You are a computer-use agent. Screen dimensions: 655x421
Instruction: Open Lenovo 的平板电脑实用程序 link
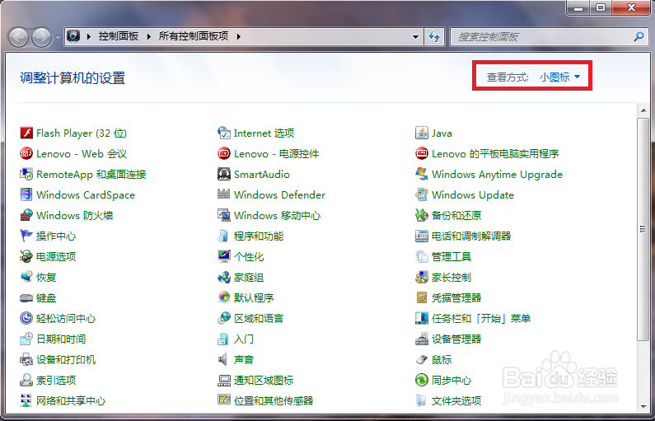click(495, 153)
